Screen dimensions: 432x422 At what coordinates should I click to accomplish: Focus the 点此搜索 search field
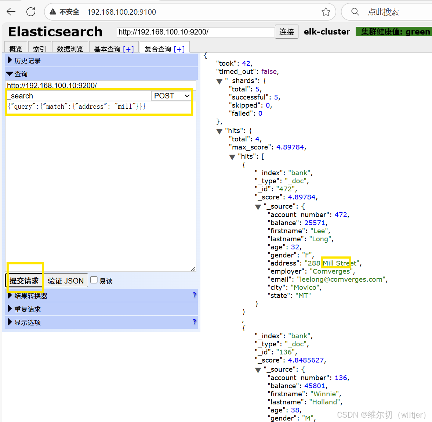(x=383, y=12)
